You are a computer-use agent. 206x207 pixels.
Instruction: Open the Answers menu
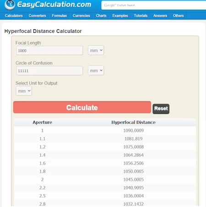[160, 16]
